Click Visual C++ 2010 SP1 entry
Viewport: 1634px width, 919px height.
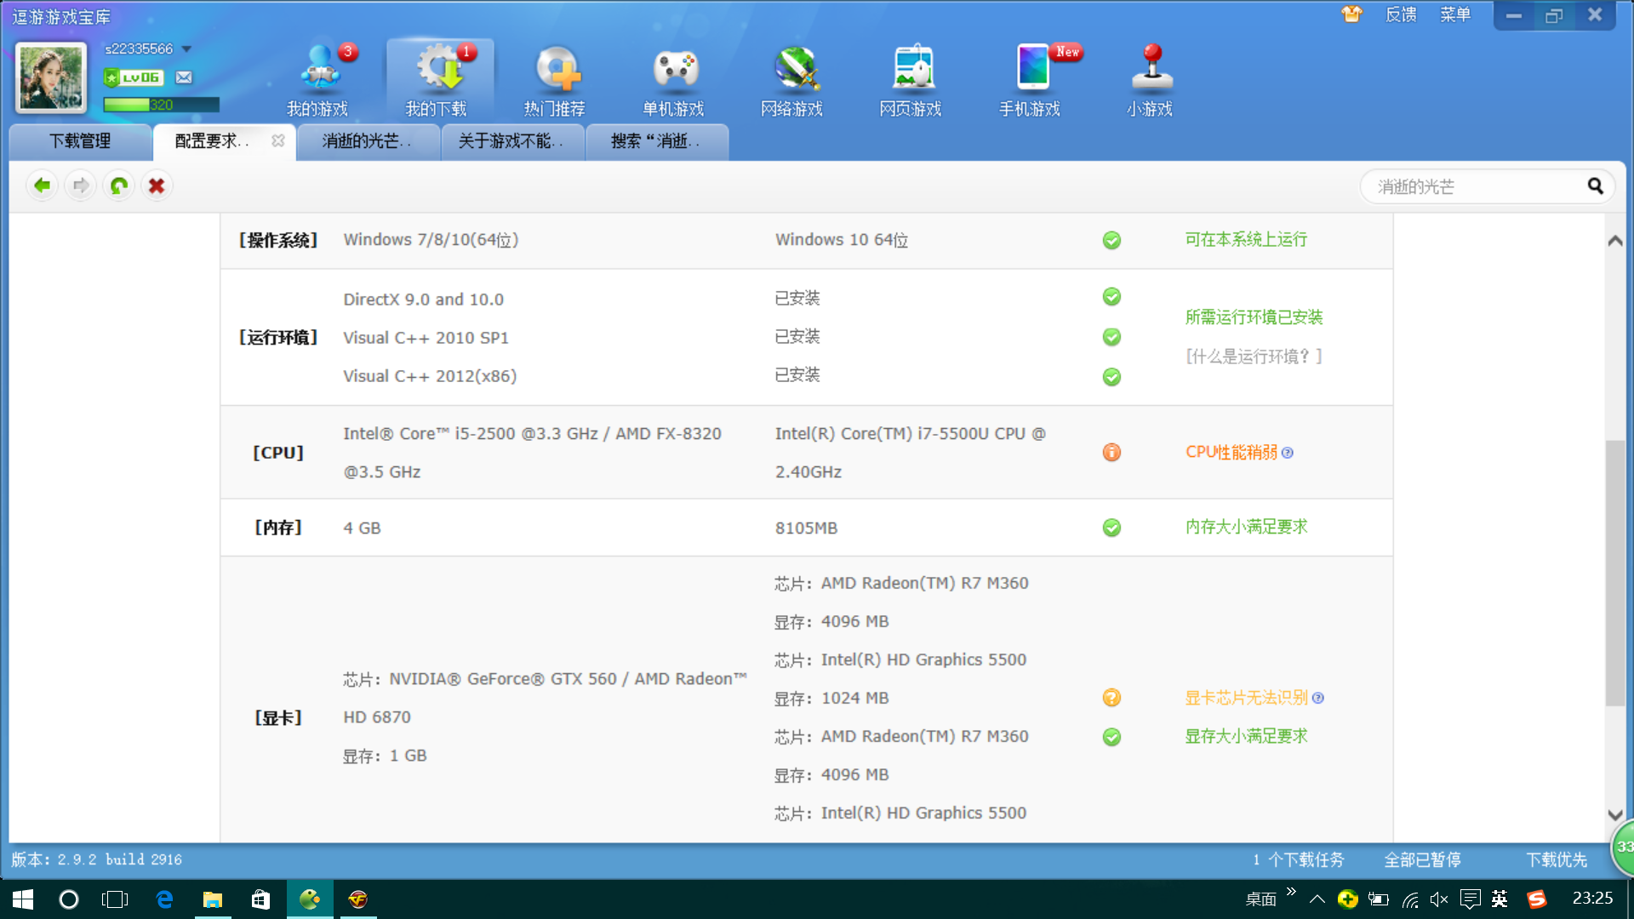click(426, 338)
